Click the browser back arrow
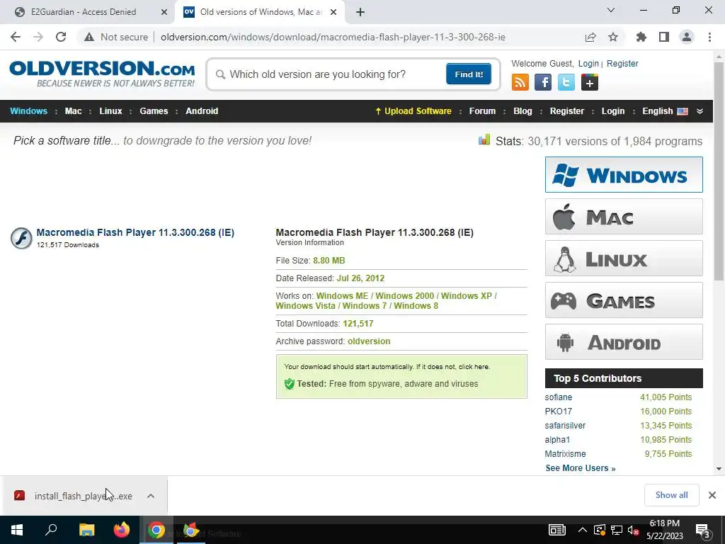Screen dimensions: 725x544 coord(16,37)
